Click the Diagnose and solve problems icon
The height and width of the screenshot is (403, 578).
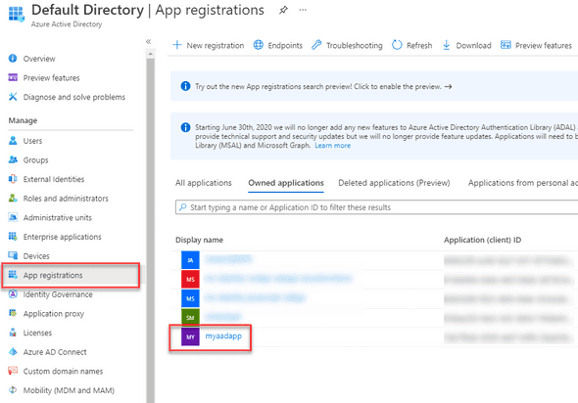click(13, 97)
